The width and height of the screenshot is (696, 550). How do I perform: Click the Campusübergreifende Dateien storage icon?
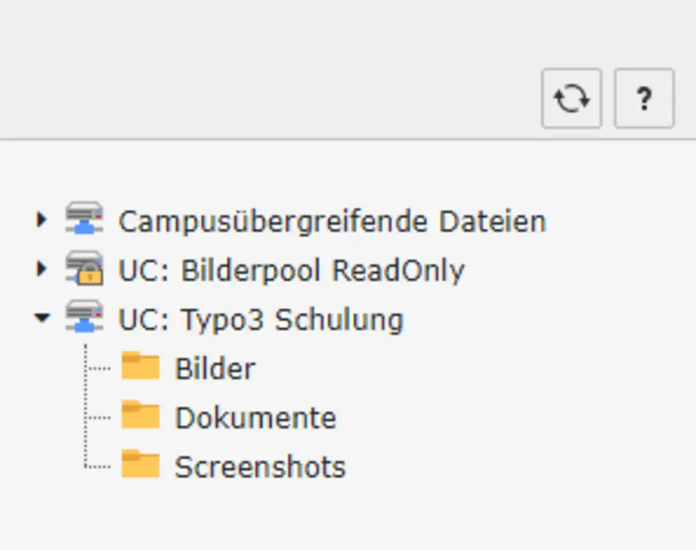(84, 220)
